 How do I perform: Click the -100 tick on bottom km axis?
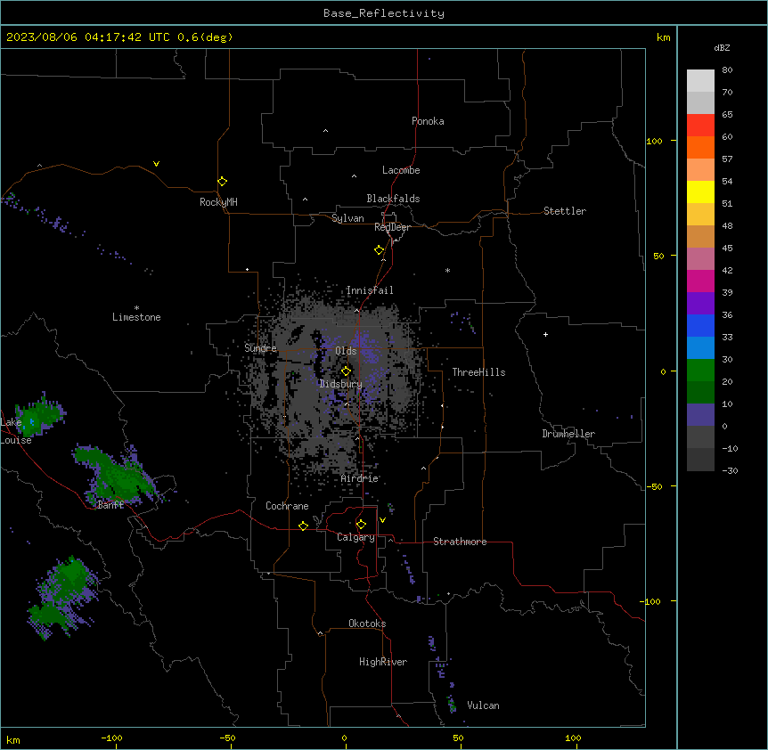(111, 738)
